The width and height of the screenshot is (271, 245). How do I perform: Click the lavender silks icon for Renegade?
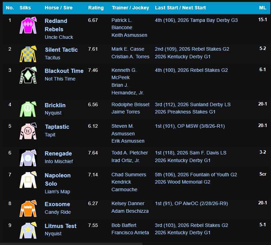tap(28, 158)
